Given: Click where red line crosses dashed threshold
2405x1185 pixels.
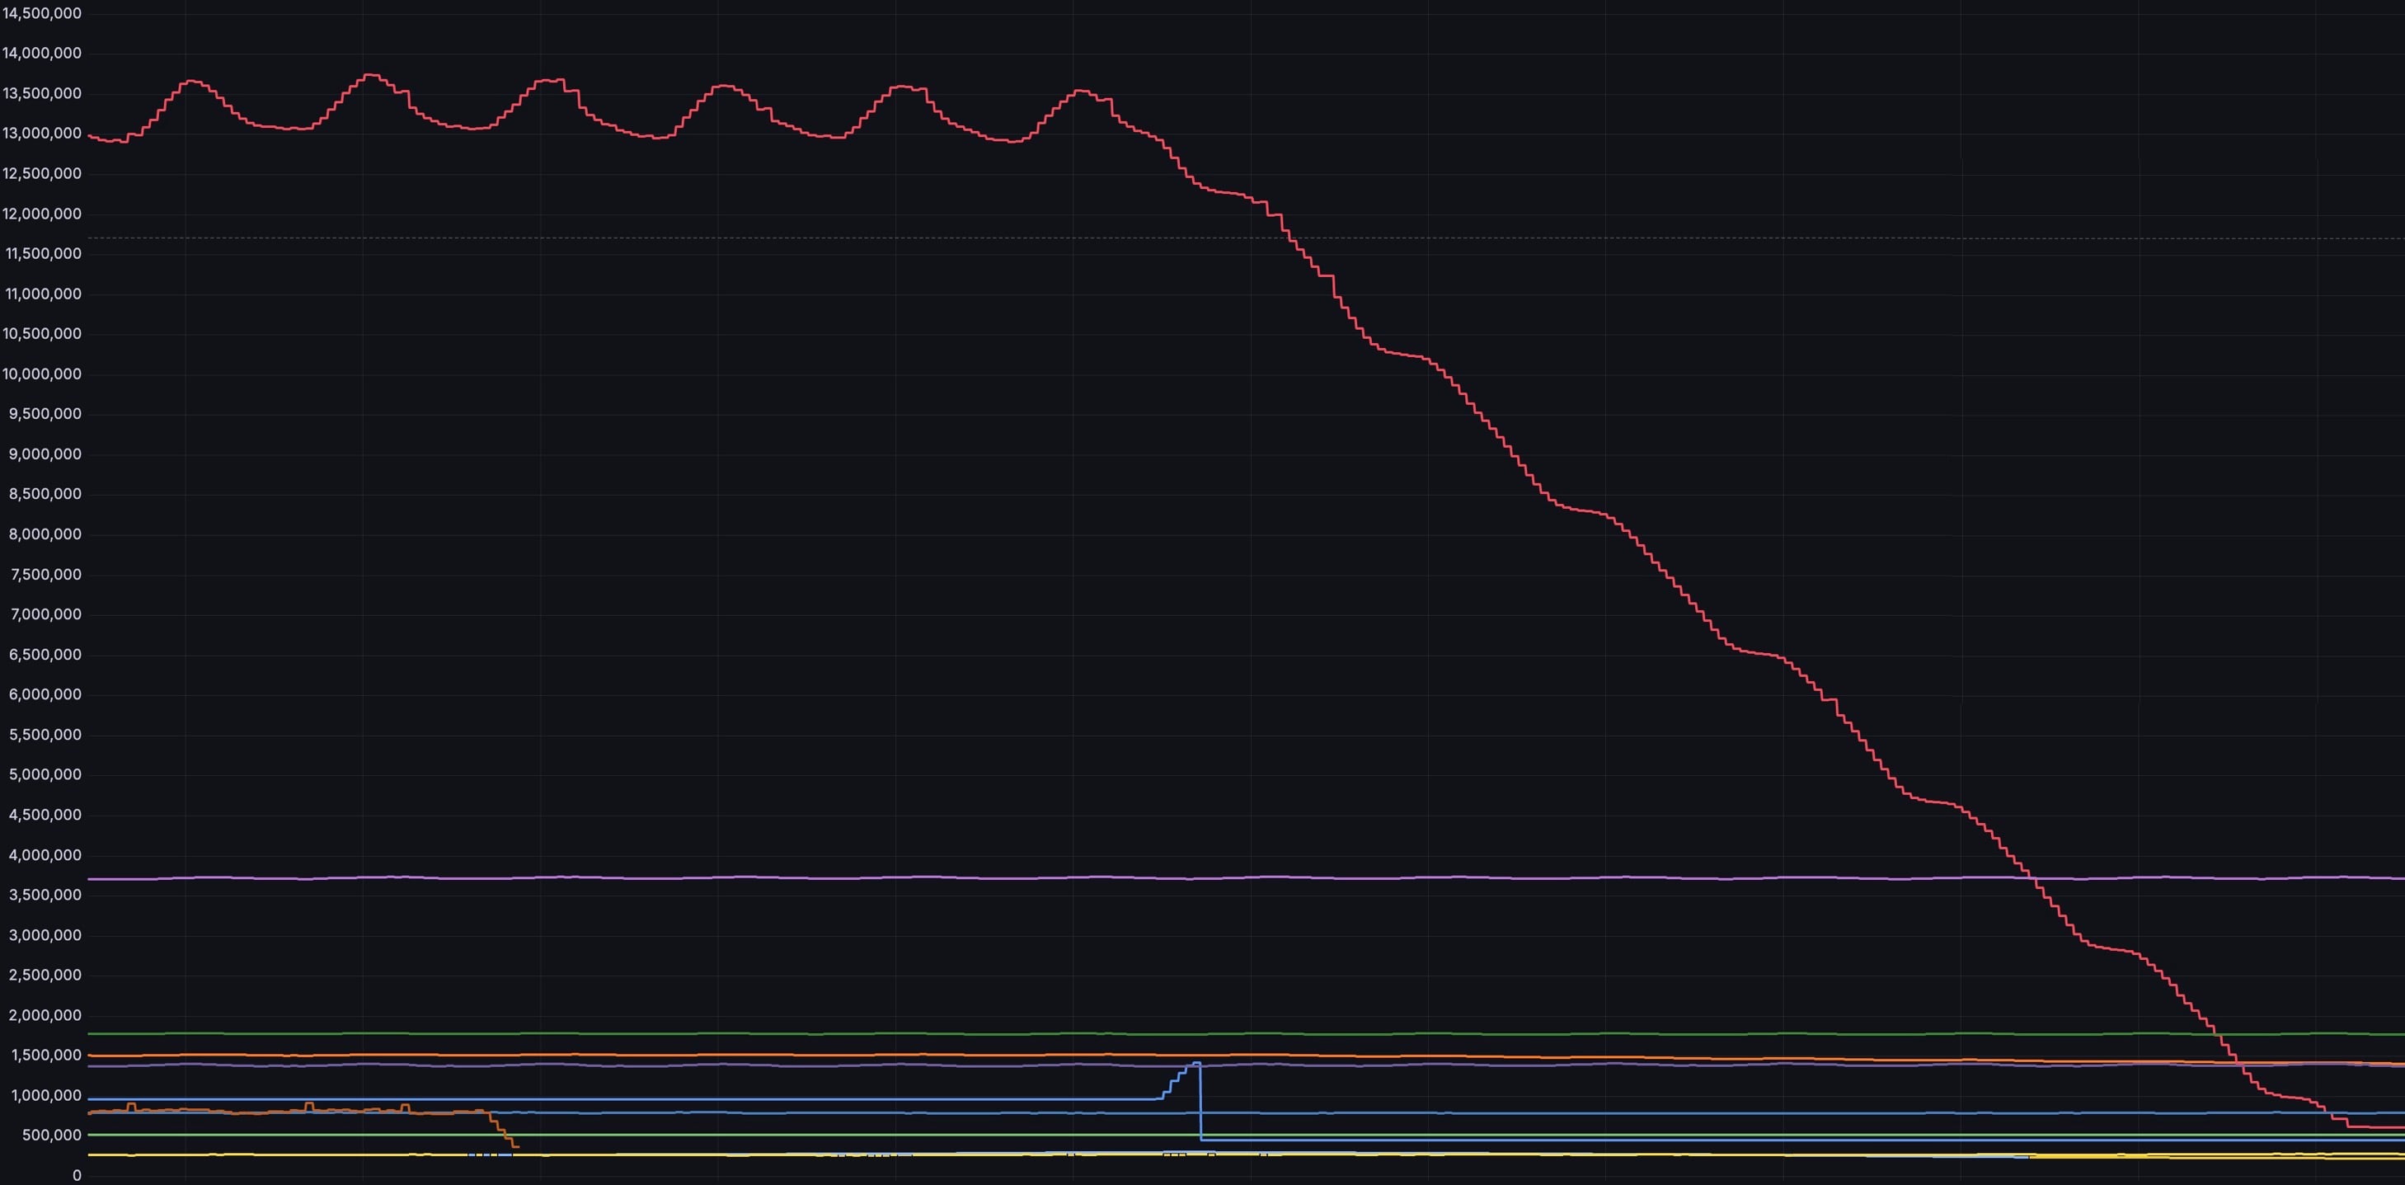Looking at the screenshot, I should pyautogui.click(x=1288, y=238).
